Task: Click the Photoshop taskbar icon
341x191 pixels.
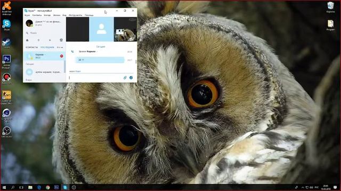Action: click(x=56, y=187)
